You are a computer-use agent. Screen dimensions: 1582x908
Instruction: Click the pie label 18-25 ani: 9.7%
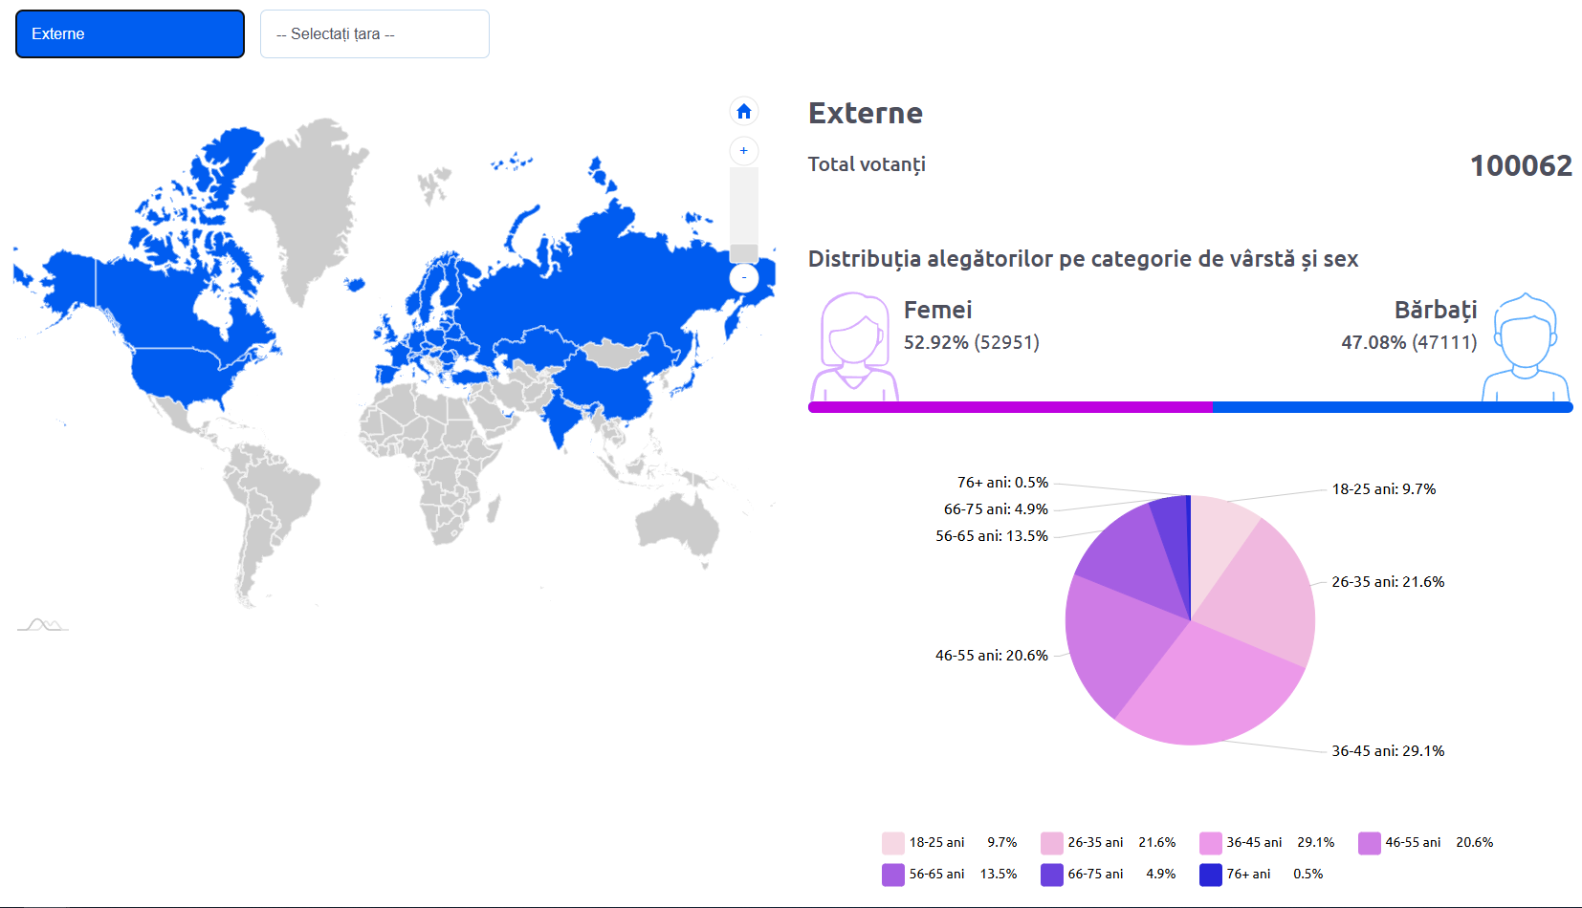click(1384, 489)
